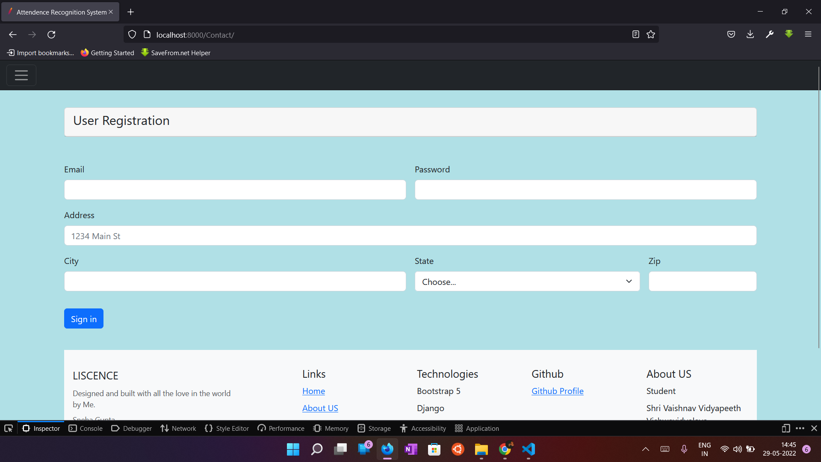Toggle responsive design mode in devtools
Screen dimensions: 821x462
(x=786, y=428)
